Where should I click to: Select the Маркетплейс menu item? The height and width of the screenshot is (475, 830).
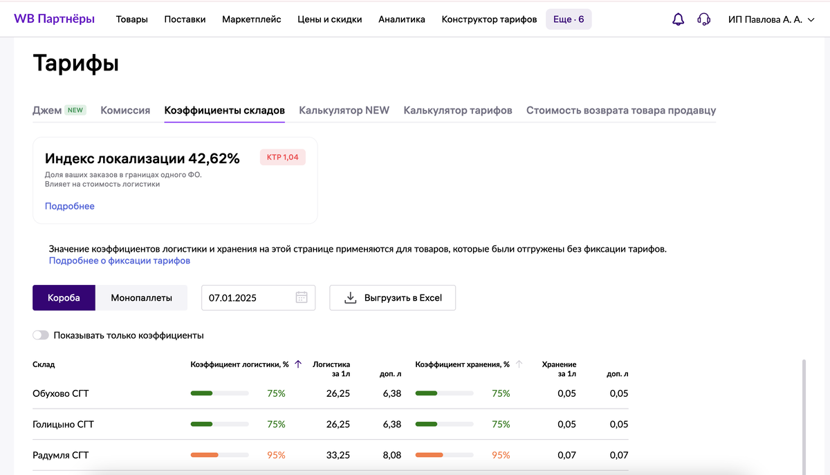250,19
